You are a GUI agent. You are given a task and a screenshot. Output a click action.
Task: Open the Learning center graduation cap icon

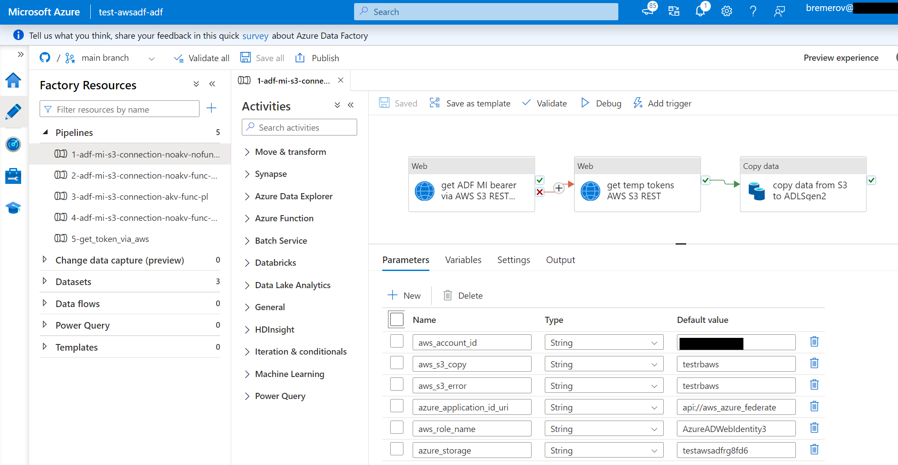pos(13,208)
